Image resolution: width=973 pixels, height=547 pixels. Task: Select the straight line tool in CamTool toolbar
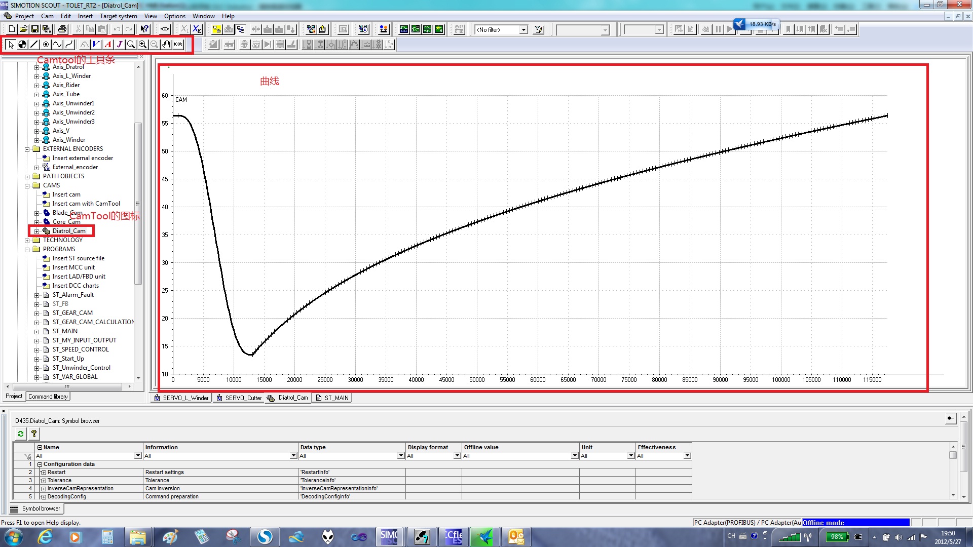click(x=34, y=45)
